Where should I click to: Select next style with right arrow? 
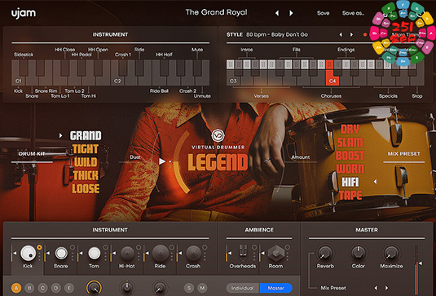click(351, 34)
